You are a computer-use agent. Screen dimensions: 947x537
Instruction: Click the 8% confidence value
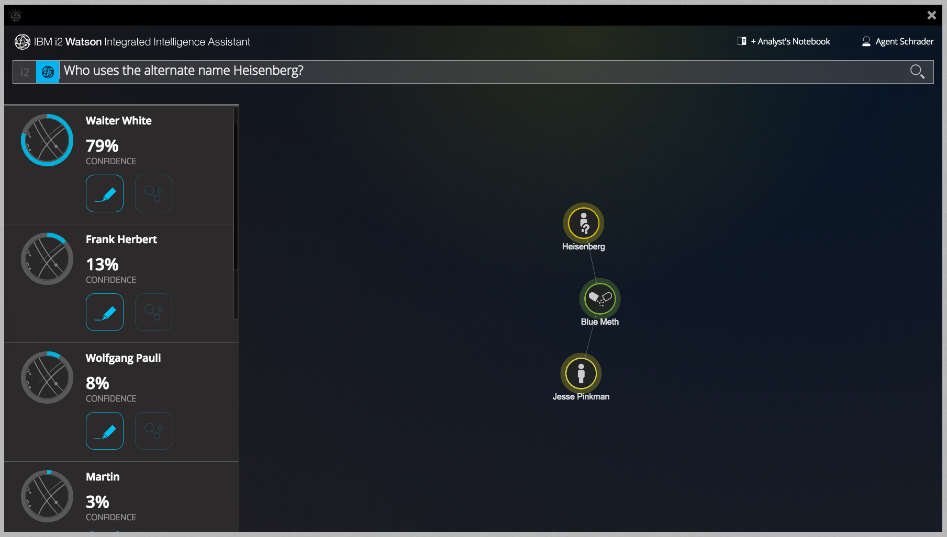[97, 383]
